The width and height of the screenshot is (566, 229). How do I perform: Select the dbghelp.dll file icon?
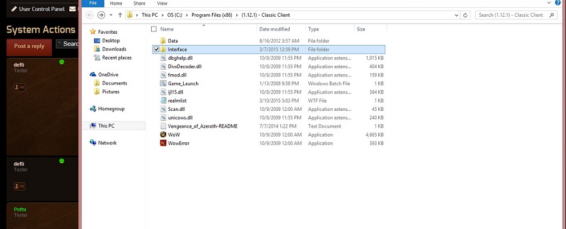[163, 58]
